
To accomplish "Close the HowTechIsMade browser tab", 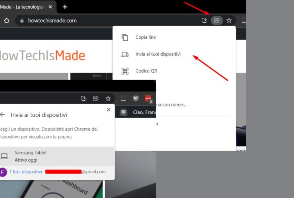I will coord(50,7).
